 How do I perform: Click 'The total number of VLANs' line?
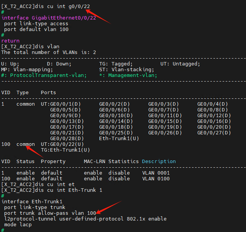(x=49, y=52)
